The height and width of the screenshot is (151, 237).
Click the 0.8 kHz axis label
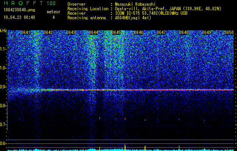pyautogui.click(x=3, y=106)
